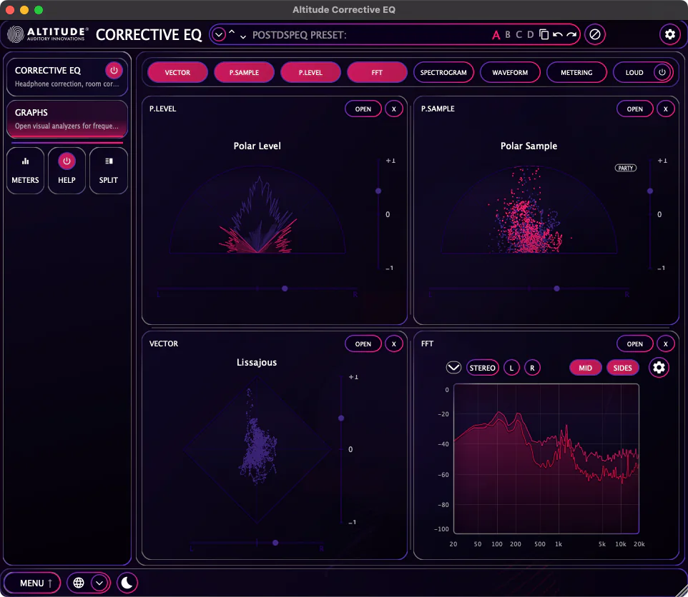The image size is (688, 597).
Task: Open the MENU button
Action: (x=32, y=583)
